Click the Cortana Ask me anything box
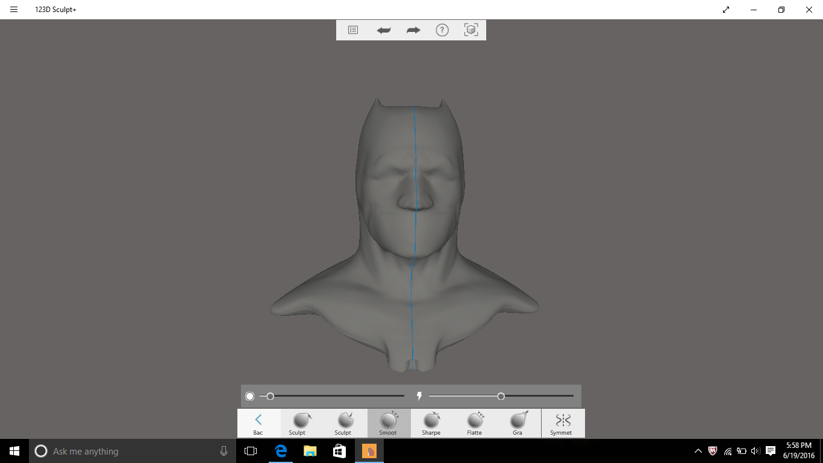Screen dimensions: 823x463 tap(132, 451)
